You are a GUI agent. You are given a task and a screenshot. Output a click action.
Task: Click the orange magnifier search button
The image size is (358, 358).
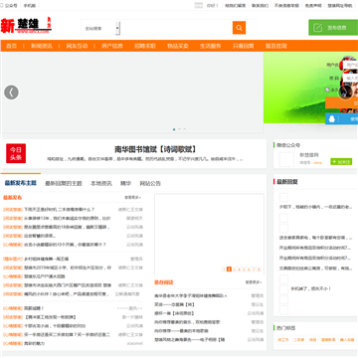coord(239,28)
